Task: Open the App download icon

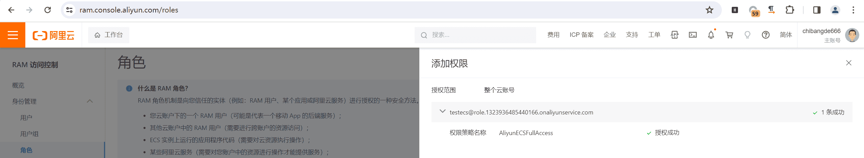Action: [675, 35]
